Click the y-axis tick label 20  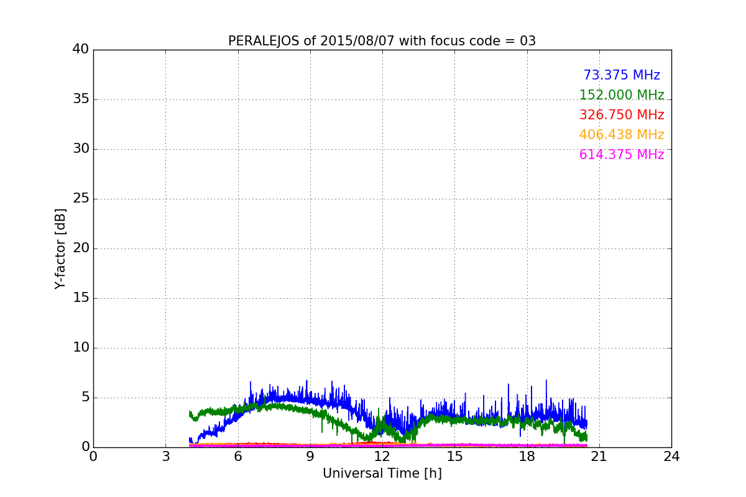[x=81, y=248]
